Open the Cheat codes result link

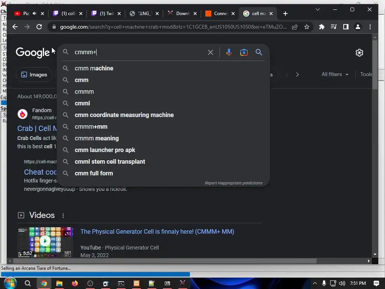(x=40, y=172)
